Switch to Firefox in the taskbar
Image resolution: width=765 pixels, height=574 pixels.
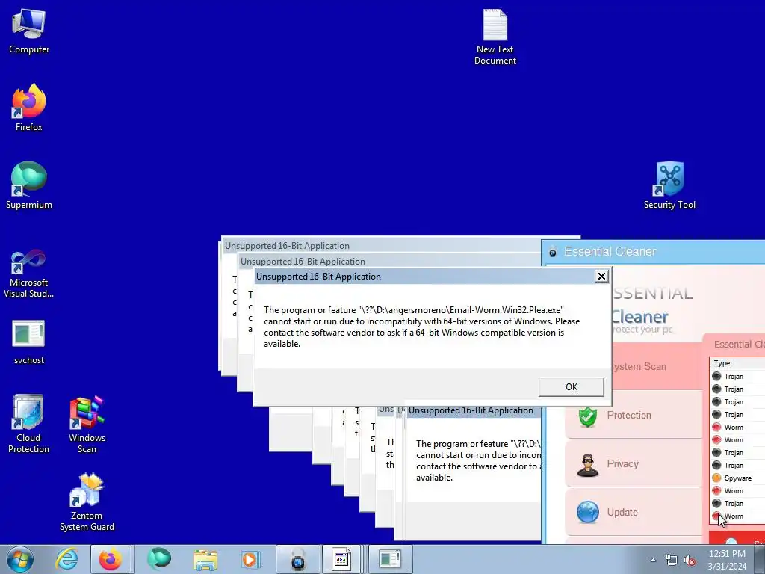pos(111,559)
